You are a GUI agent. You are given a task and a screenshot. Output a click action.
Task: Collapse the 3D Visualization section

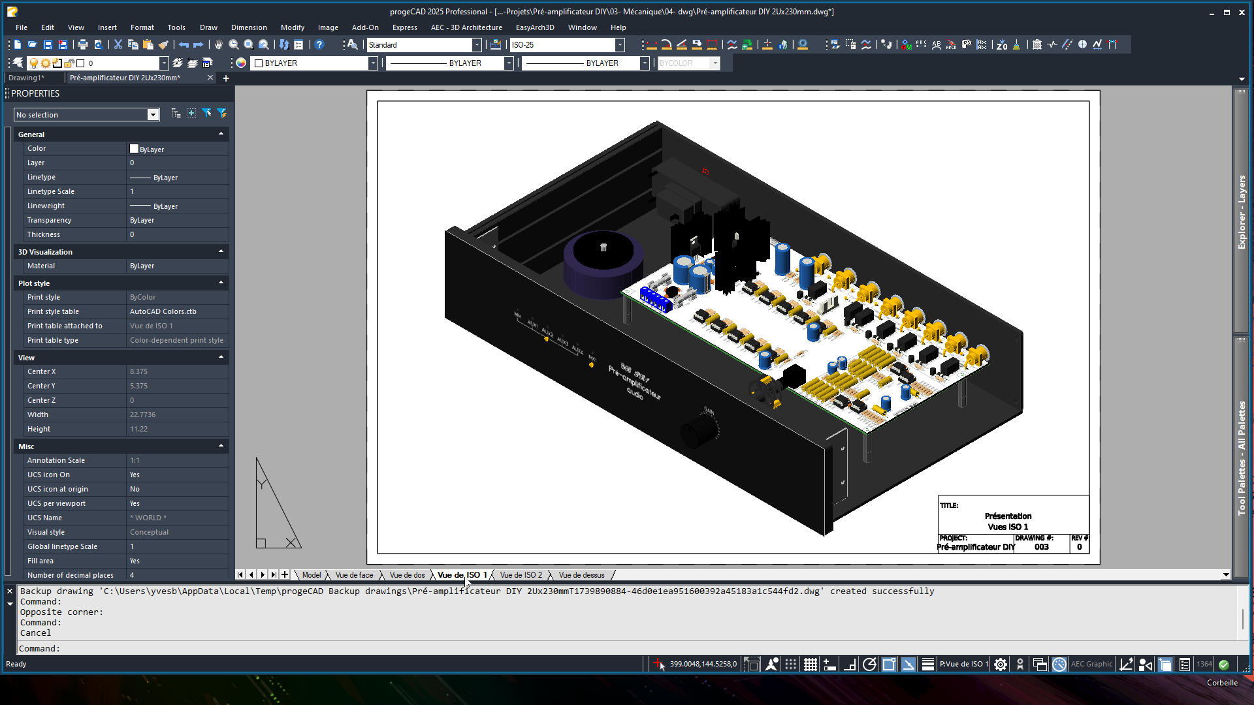coord(221,251)
